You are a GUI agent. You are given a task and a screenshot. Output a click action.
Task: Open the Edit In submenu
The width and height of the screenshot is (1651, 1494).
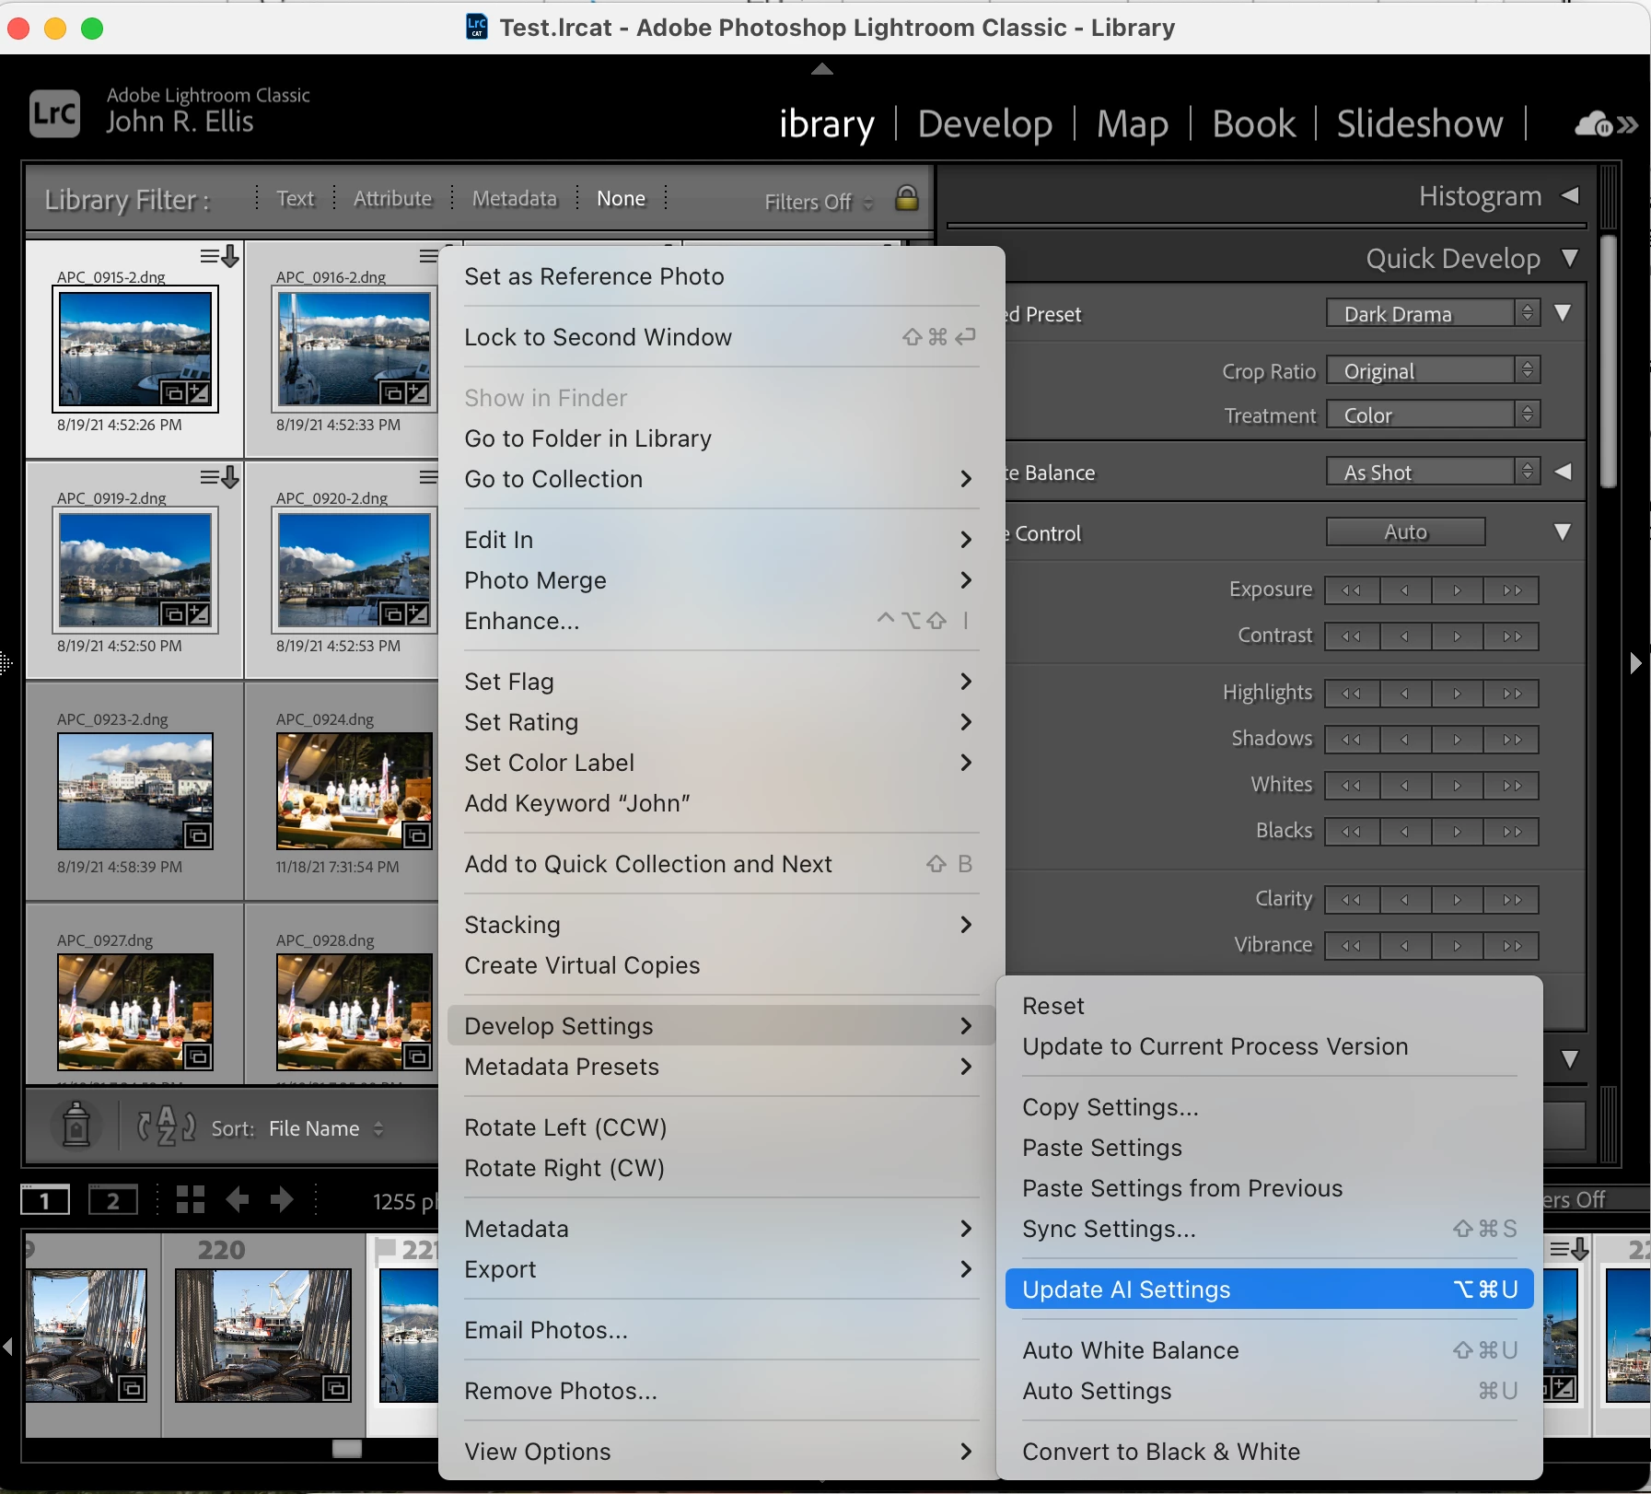click(x=721, y=540)
